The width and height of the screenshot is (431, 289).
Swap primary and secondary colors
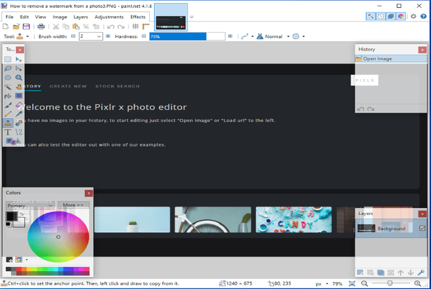click(22, 214)
